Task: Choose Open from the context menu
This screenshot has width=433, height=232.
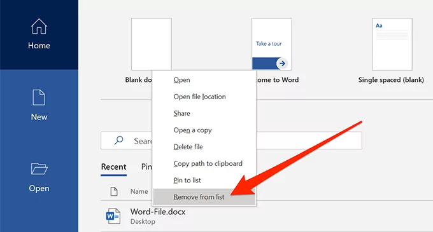Action: 204,80
